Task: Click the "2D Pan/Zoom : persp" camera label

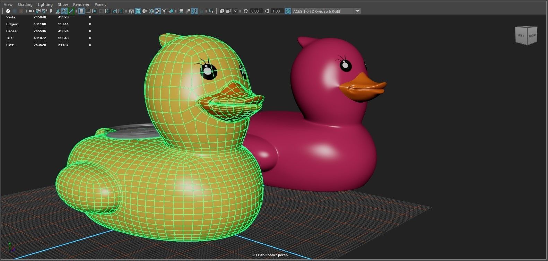Action: pos(270,255)
